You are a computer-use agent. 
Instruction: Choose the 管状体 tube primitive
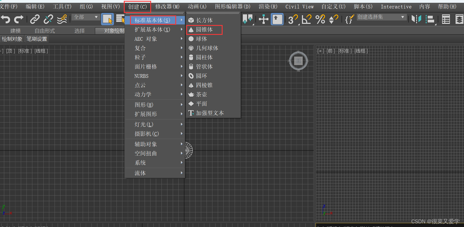pos(213,67)
